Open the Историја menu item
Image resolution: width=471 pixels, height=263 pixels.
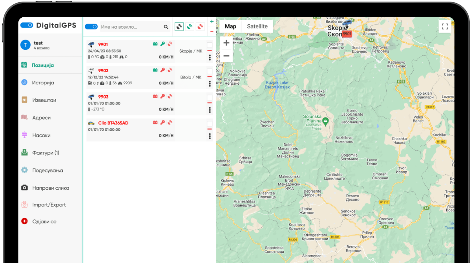[43, 83]
